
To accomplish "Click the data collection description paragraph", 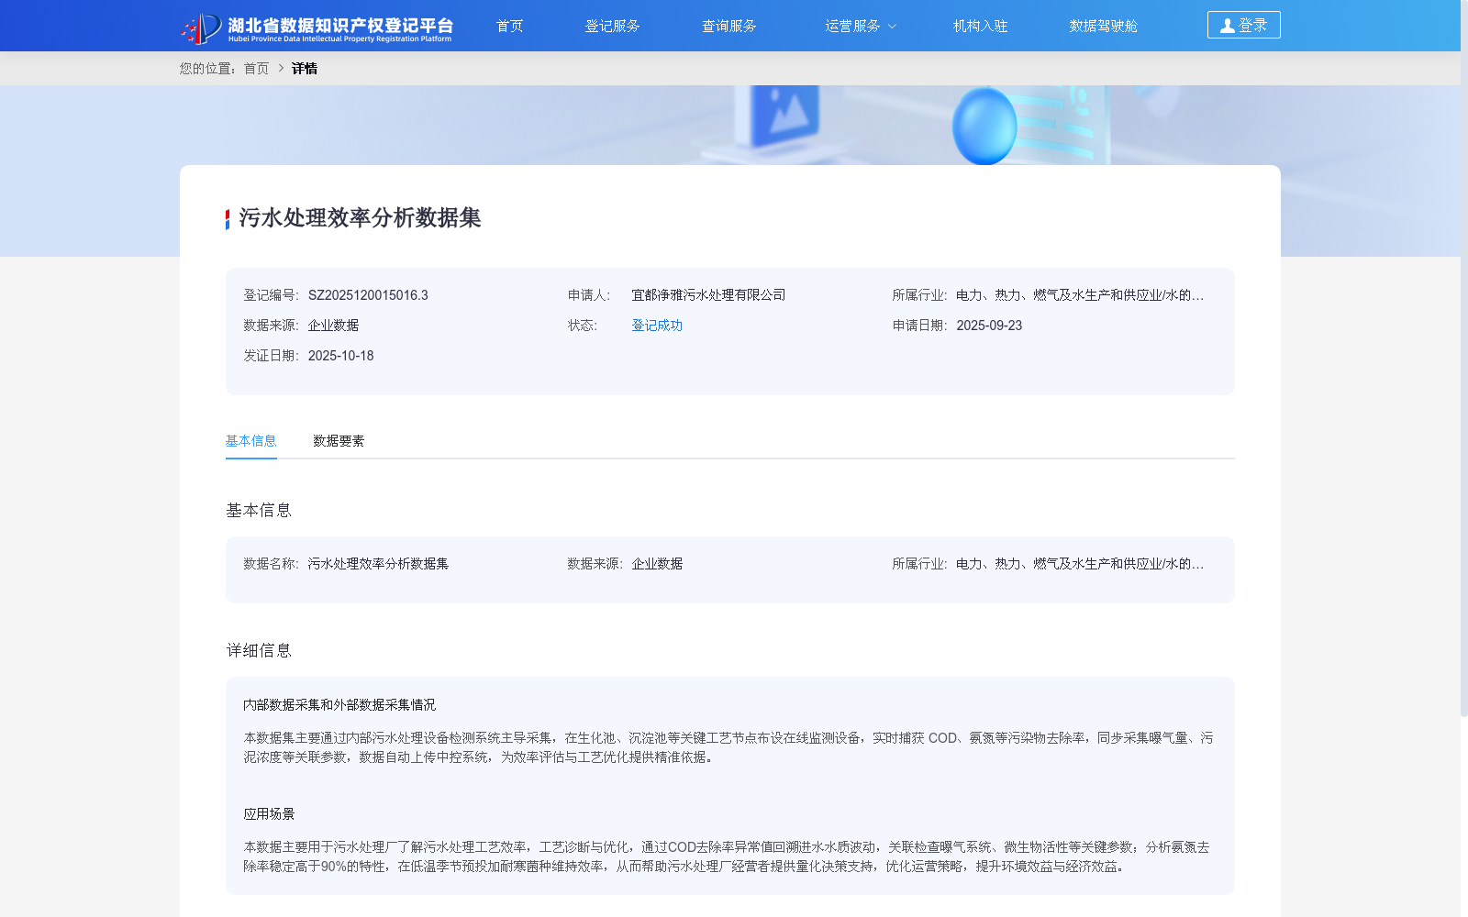I will click(x=728, y=747).
